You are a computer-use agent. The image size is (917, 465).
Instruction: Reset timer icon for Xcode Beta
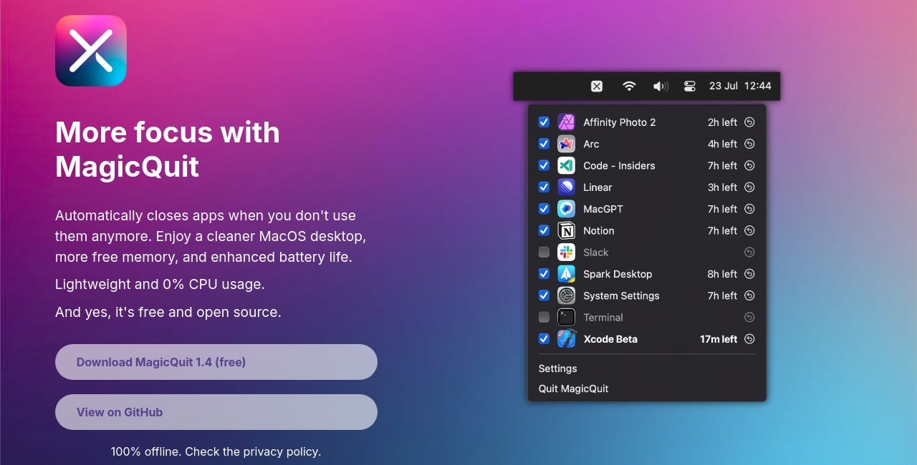point(749,339)
